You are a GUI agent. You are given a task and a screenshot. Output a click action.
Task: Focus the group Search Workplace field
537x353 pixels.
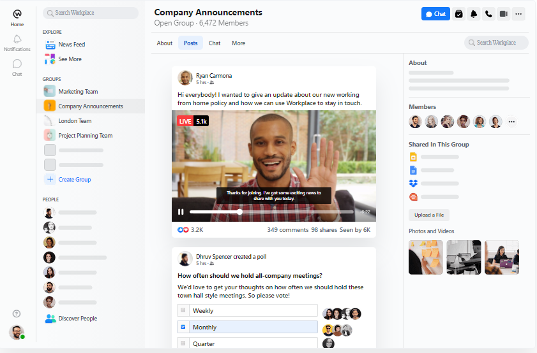[x=496, y=43]
